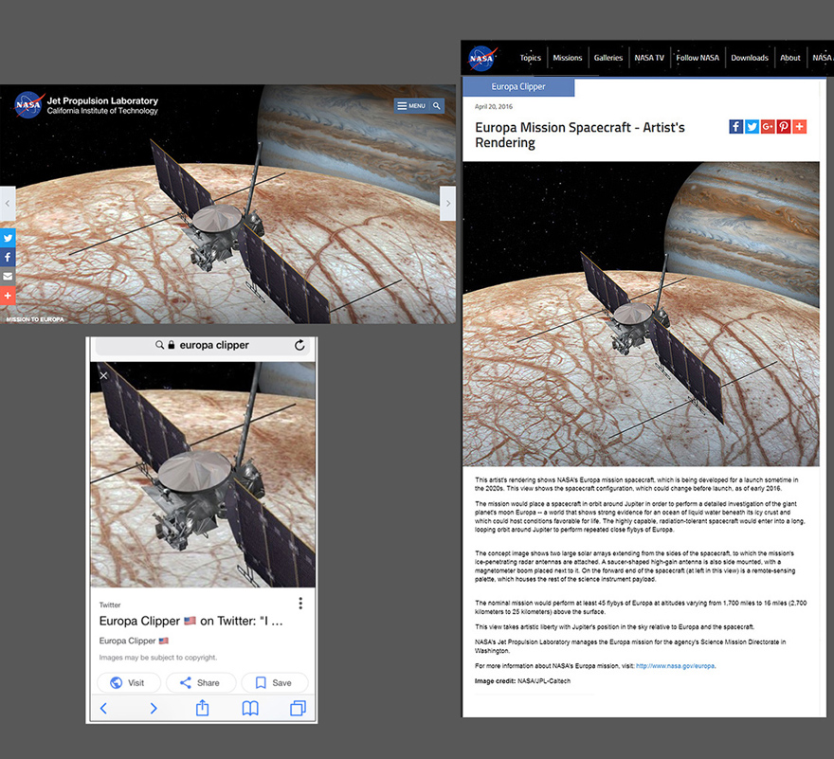834x759 pixels.
Task: Click the search magnifier beside the JPL MENU button
Action: point(437,106)
